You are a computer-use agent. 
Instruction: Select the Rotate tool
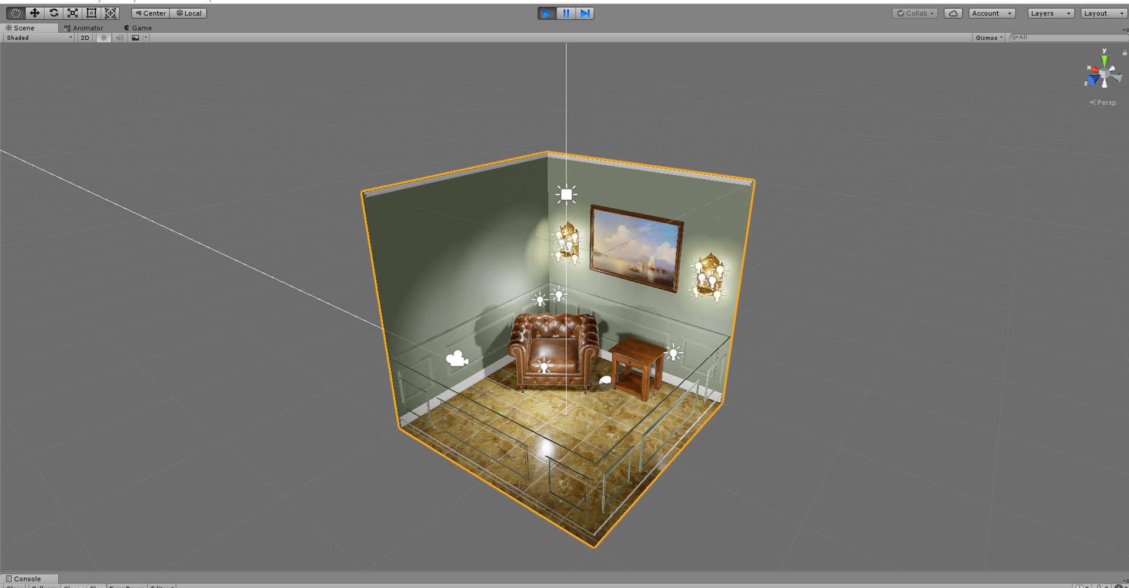[x=54, y=13]
